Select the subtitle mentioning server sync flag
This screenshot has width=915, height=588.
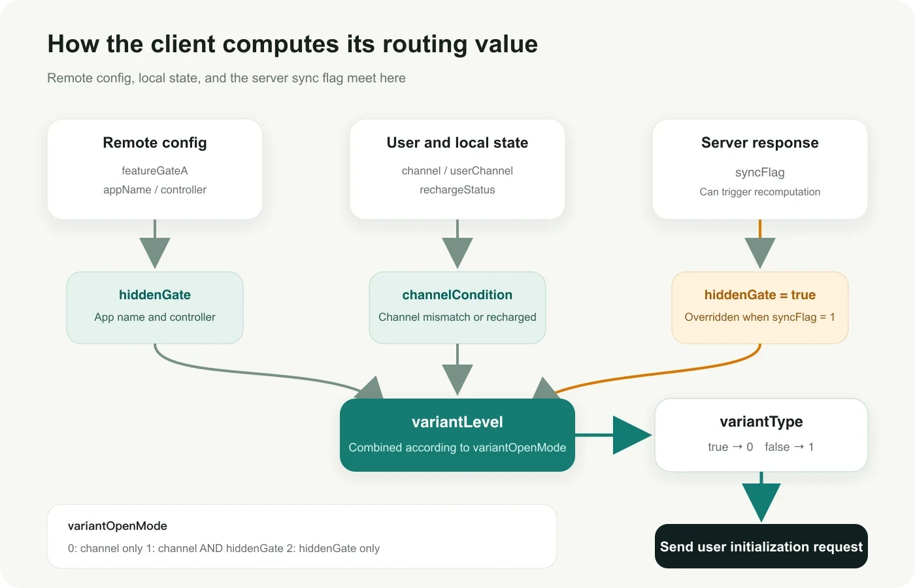click(226, 78)
